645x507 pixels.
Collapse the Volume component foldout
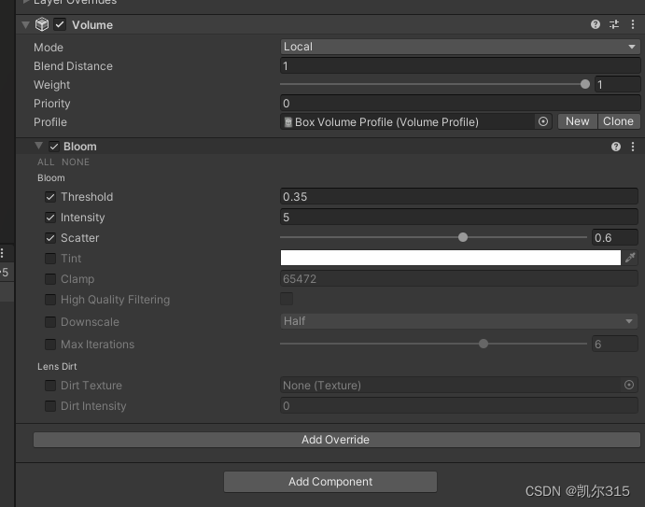[x=25, y=24]
